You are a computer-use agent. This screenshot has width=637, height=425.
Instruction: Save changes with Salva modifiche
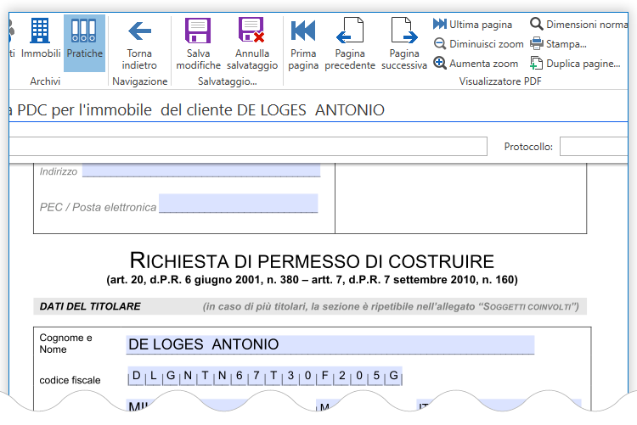point(198,43)
